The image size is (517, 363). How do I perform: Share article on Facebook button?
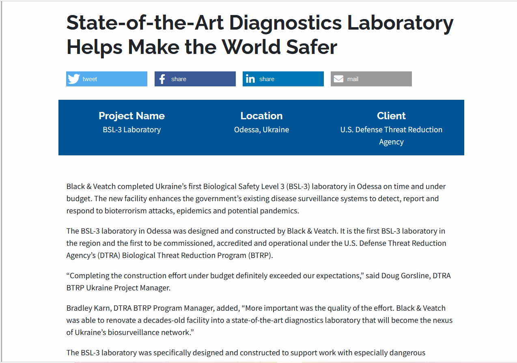195,79
